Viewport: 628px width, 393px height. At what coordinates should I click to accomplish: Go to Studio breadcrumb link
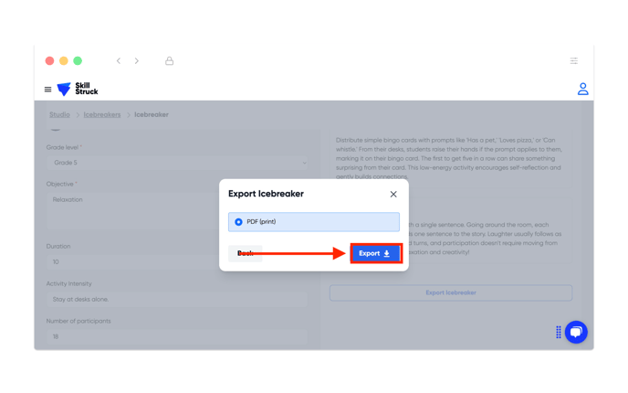pyautogui.click(x=59, y=114)
